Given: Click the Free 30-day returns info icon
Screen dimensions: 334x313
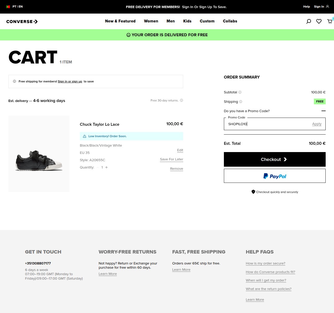Looking at the screenshot, I should coord(182,100).
